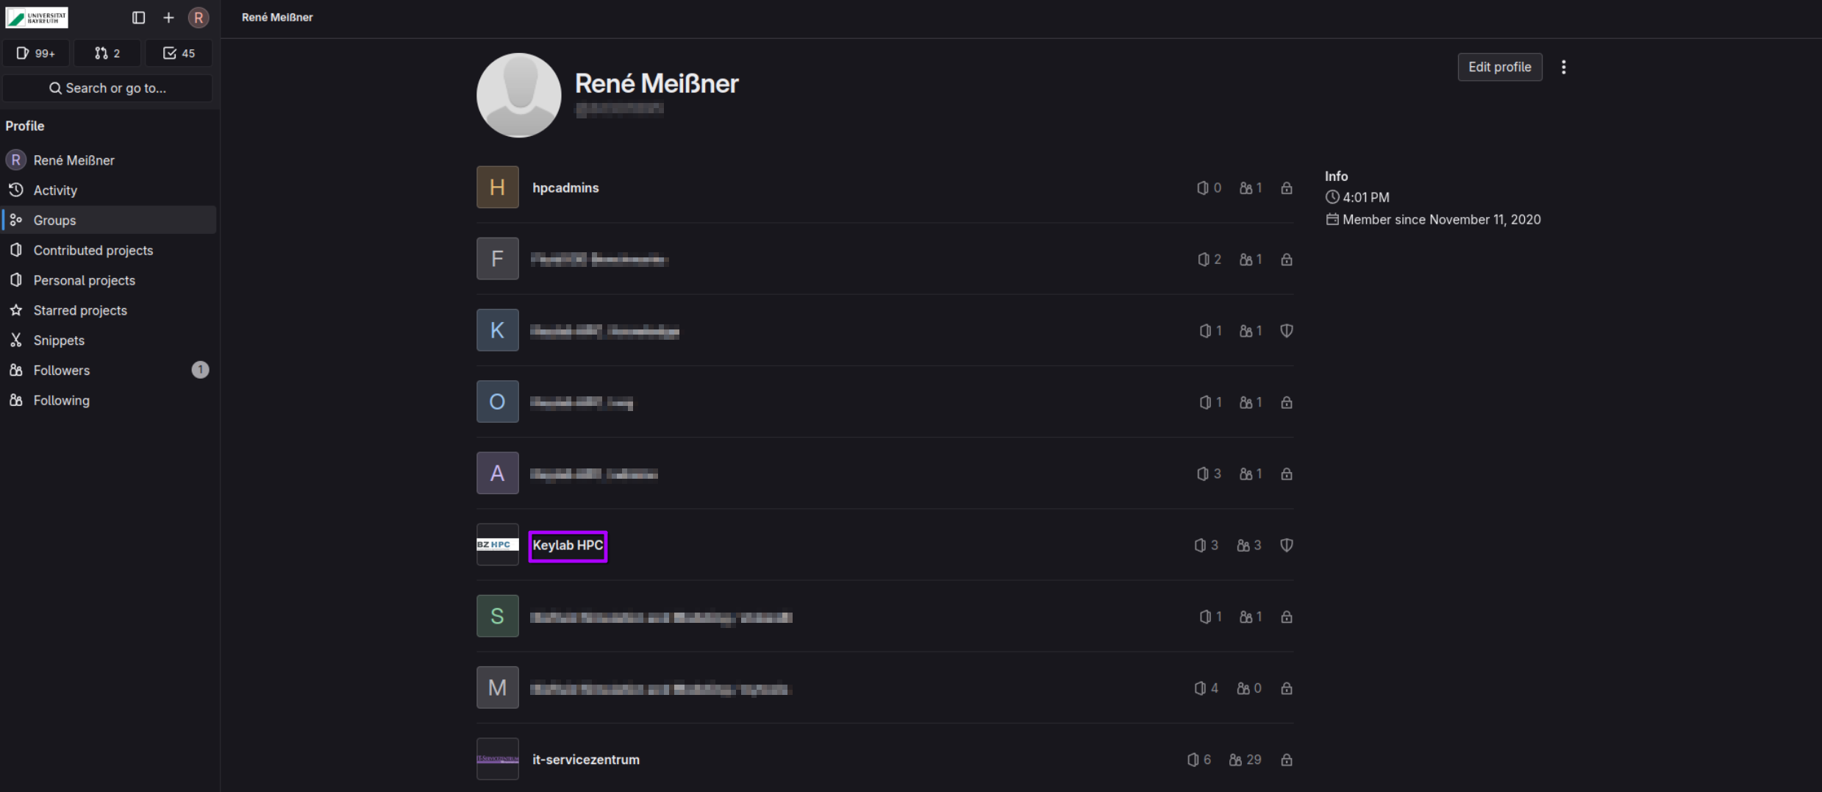Click the lock icon for it-servicezentrum
Image resolution: width=1822 pixels, height=792 pixels.
(1286, 760)
